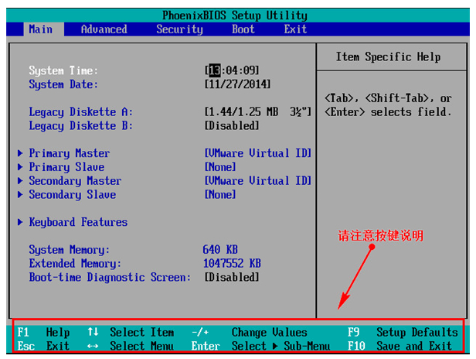This screenshot has width=476, height=359.
Task: Click the Primary Master VMware Virtual ID value
Action: (x=258, y=153)
